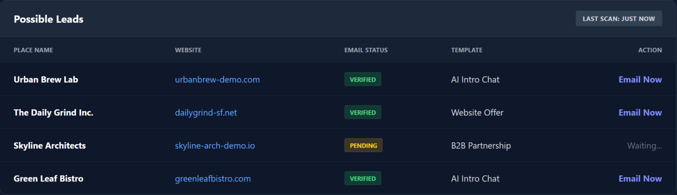The width and height of the screenshot is (677, 195).
Task: Click the Pending badge for Skyline Architects
Action: [363, 145]
